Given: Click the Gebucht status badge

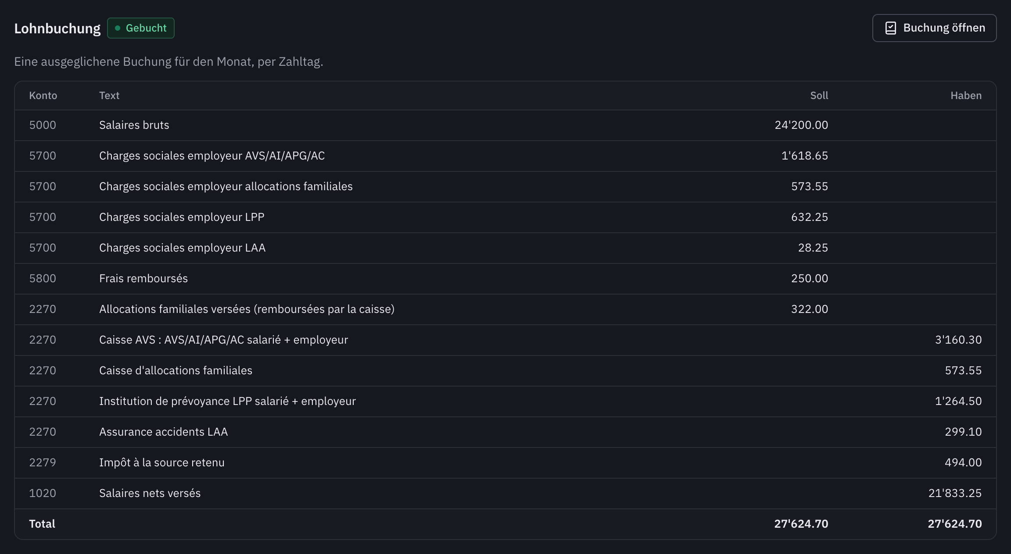Looking at the screenshot, I should (141, 28).
